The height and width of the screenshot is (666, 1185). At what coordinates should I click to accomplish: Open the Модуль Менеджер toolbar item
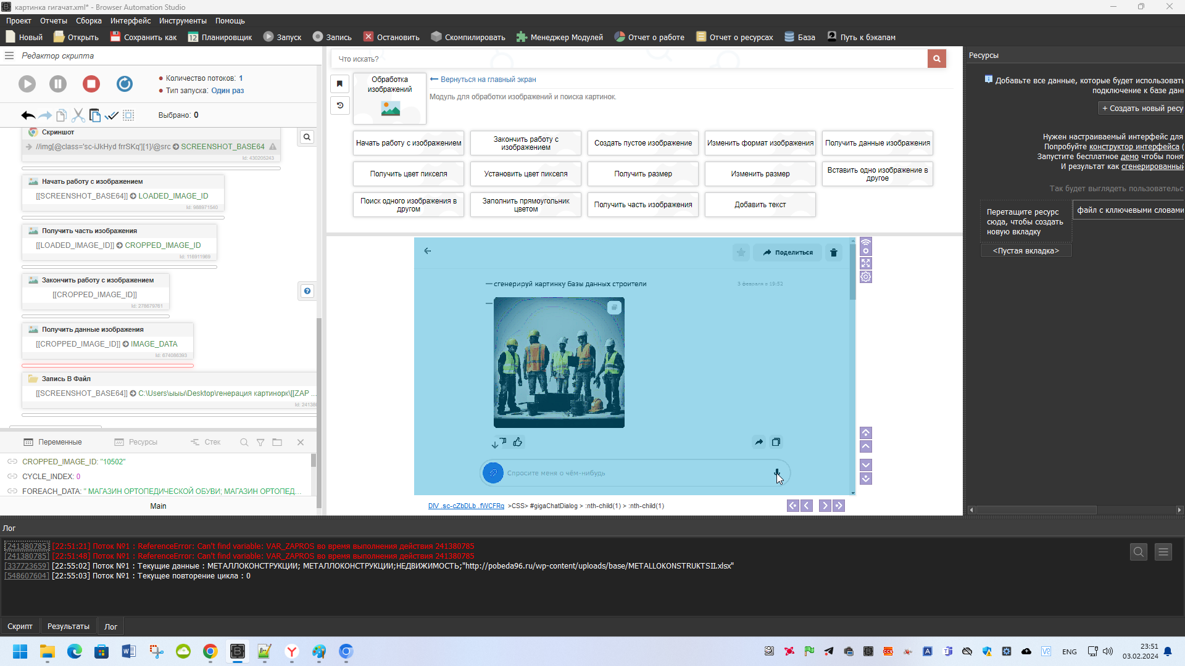coord(560,37)
